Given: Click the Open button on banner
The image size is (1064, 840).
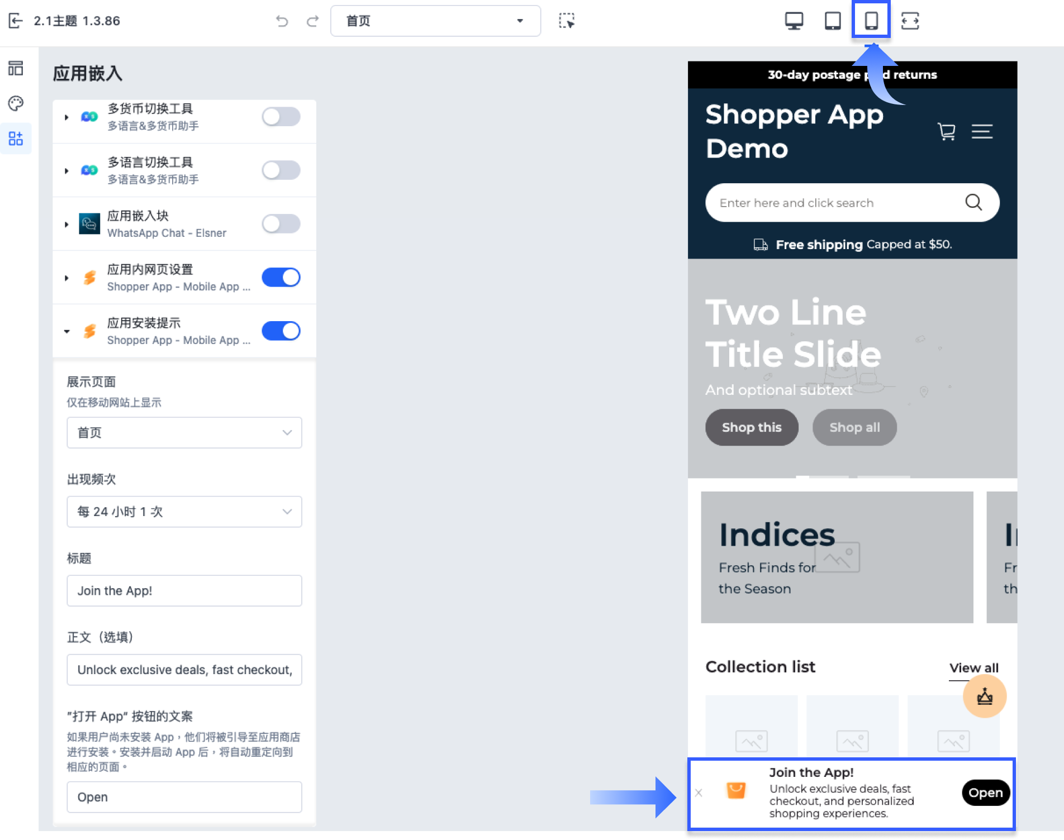Looking at the screenshot, I should coord(985,793).
